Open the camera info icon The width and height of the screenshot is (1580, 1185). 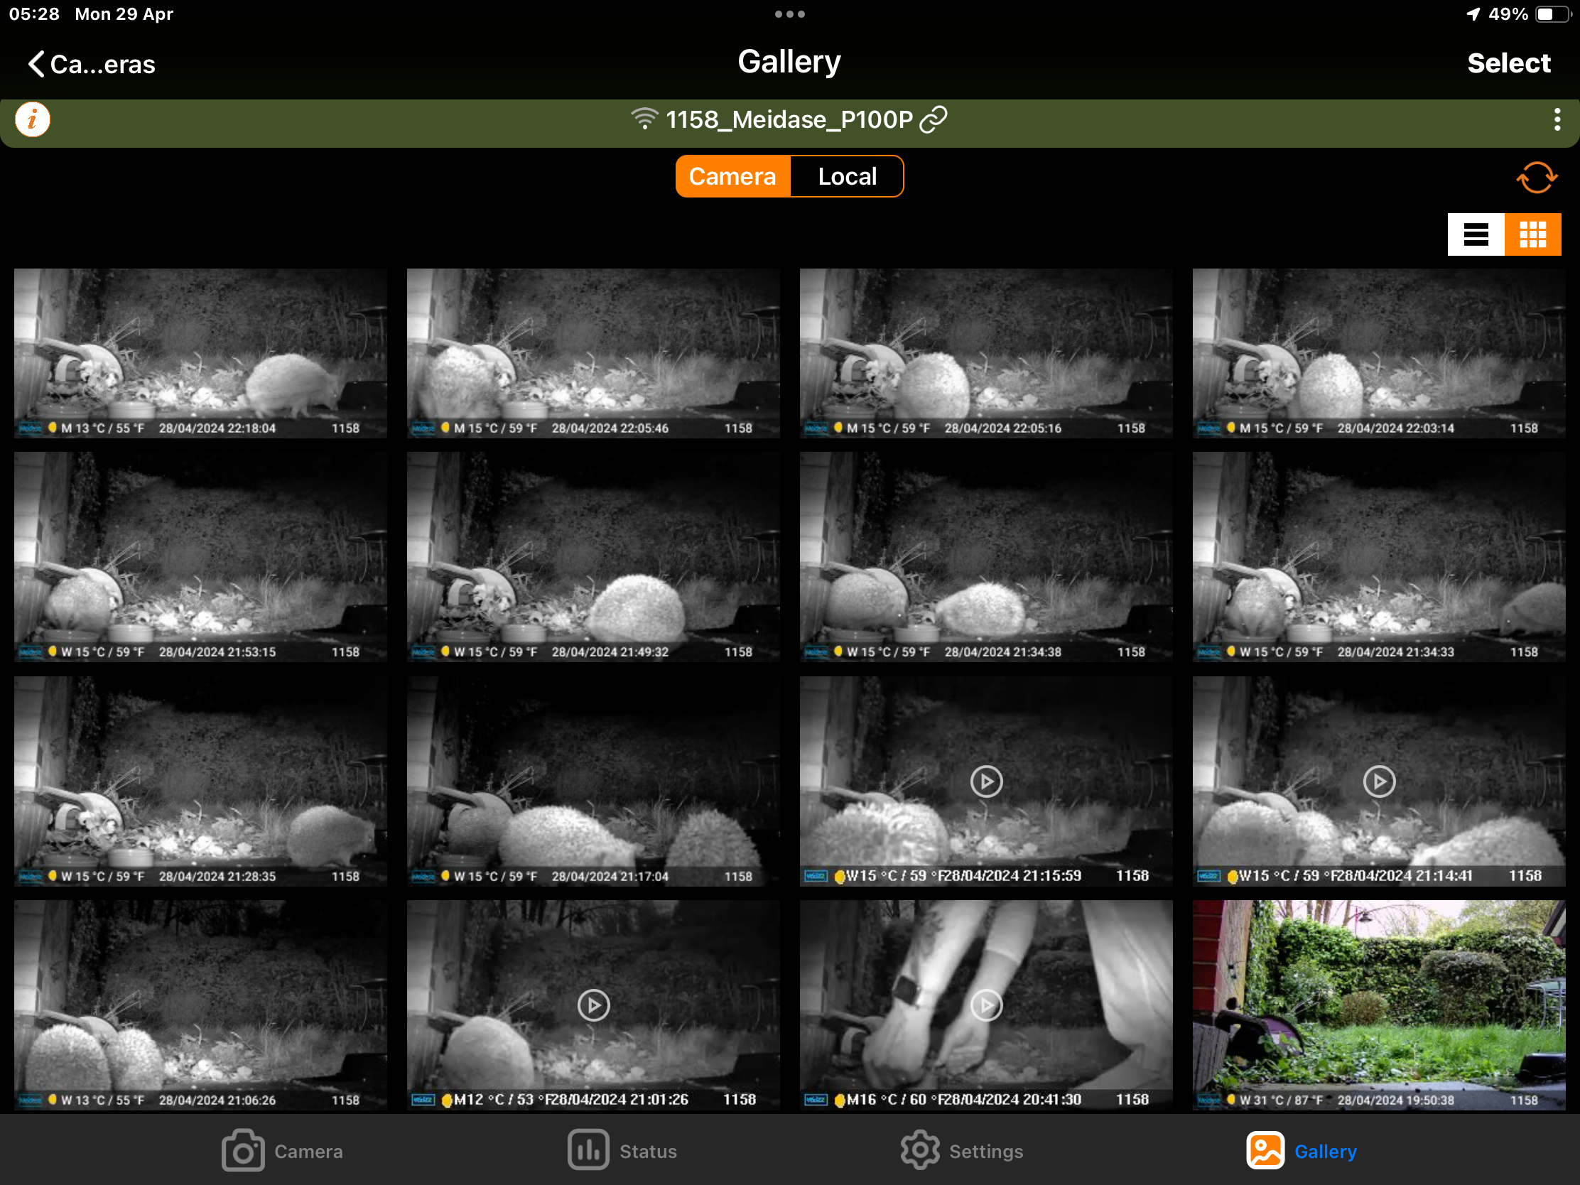(x=32, y=119)
